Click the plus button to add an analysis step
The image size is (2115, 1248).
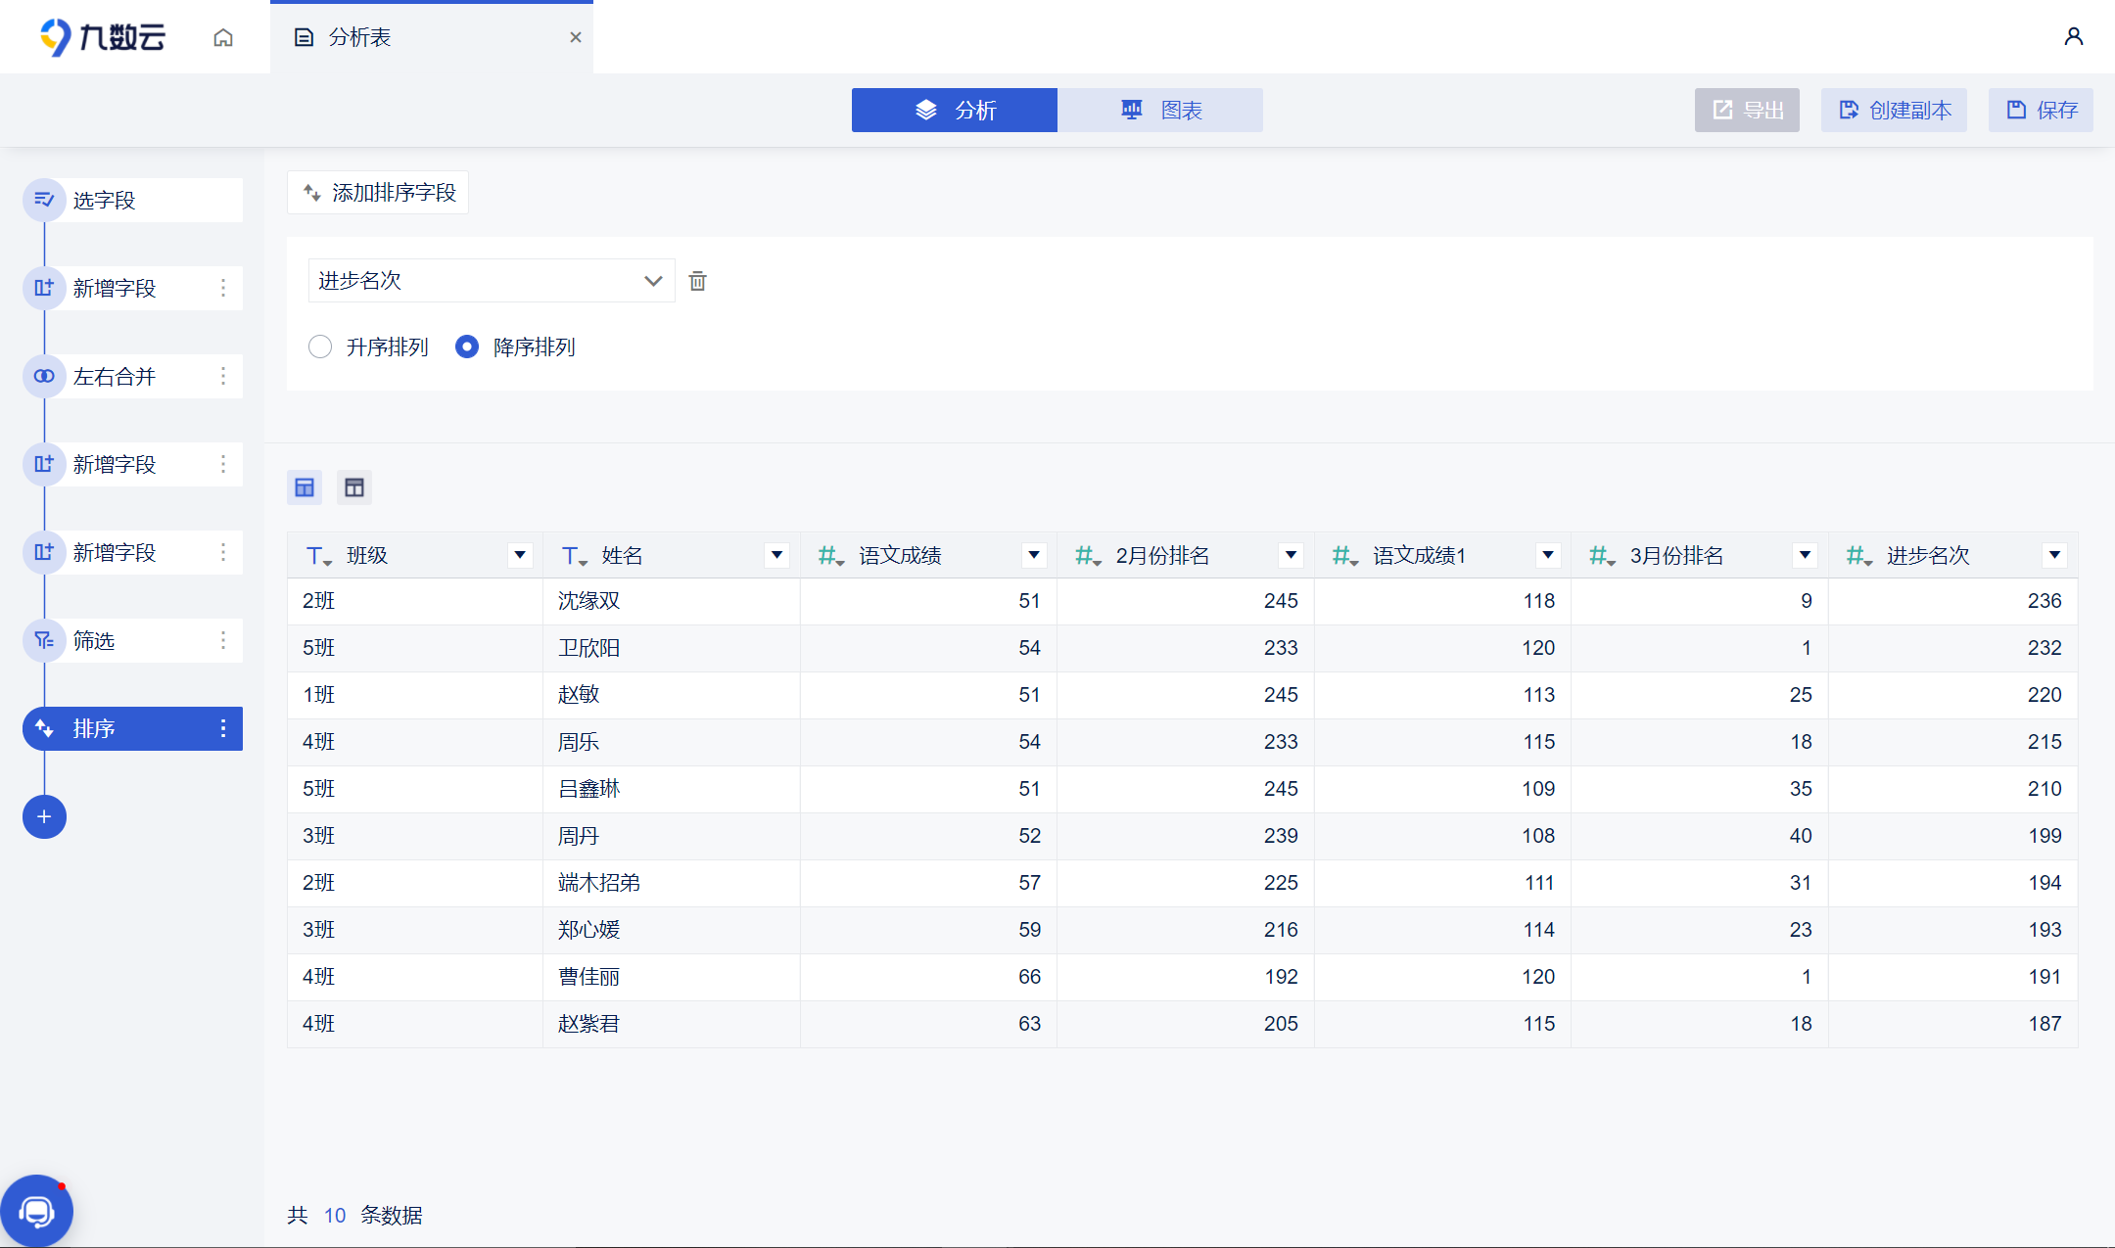tap(44, 816)
